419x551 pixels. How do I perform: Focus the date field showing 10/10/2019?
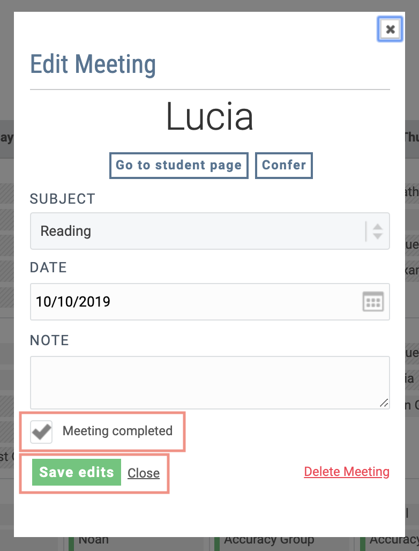point(193,302)
